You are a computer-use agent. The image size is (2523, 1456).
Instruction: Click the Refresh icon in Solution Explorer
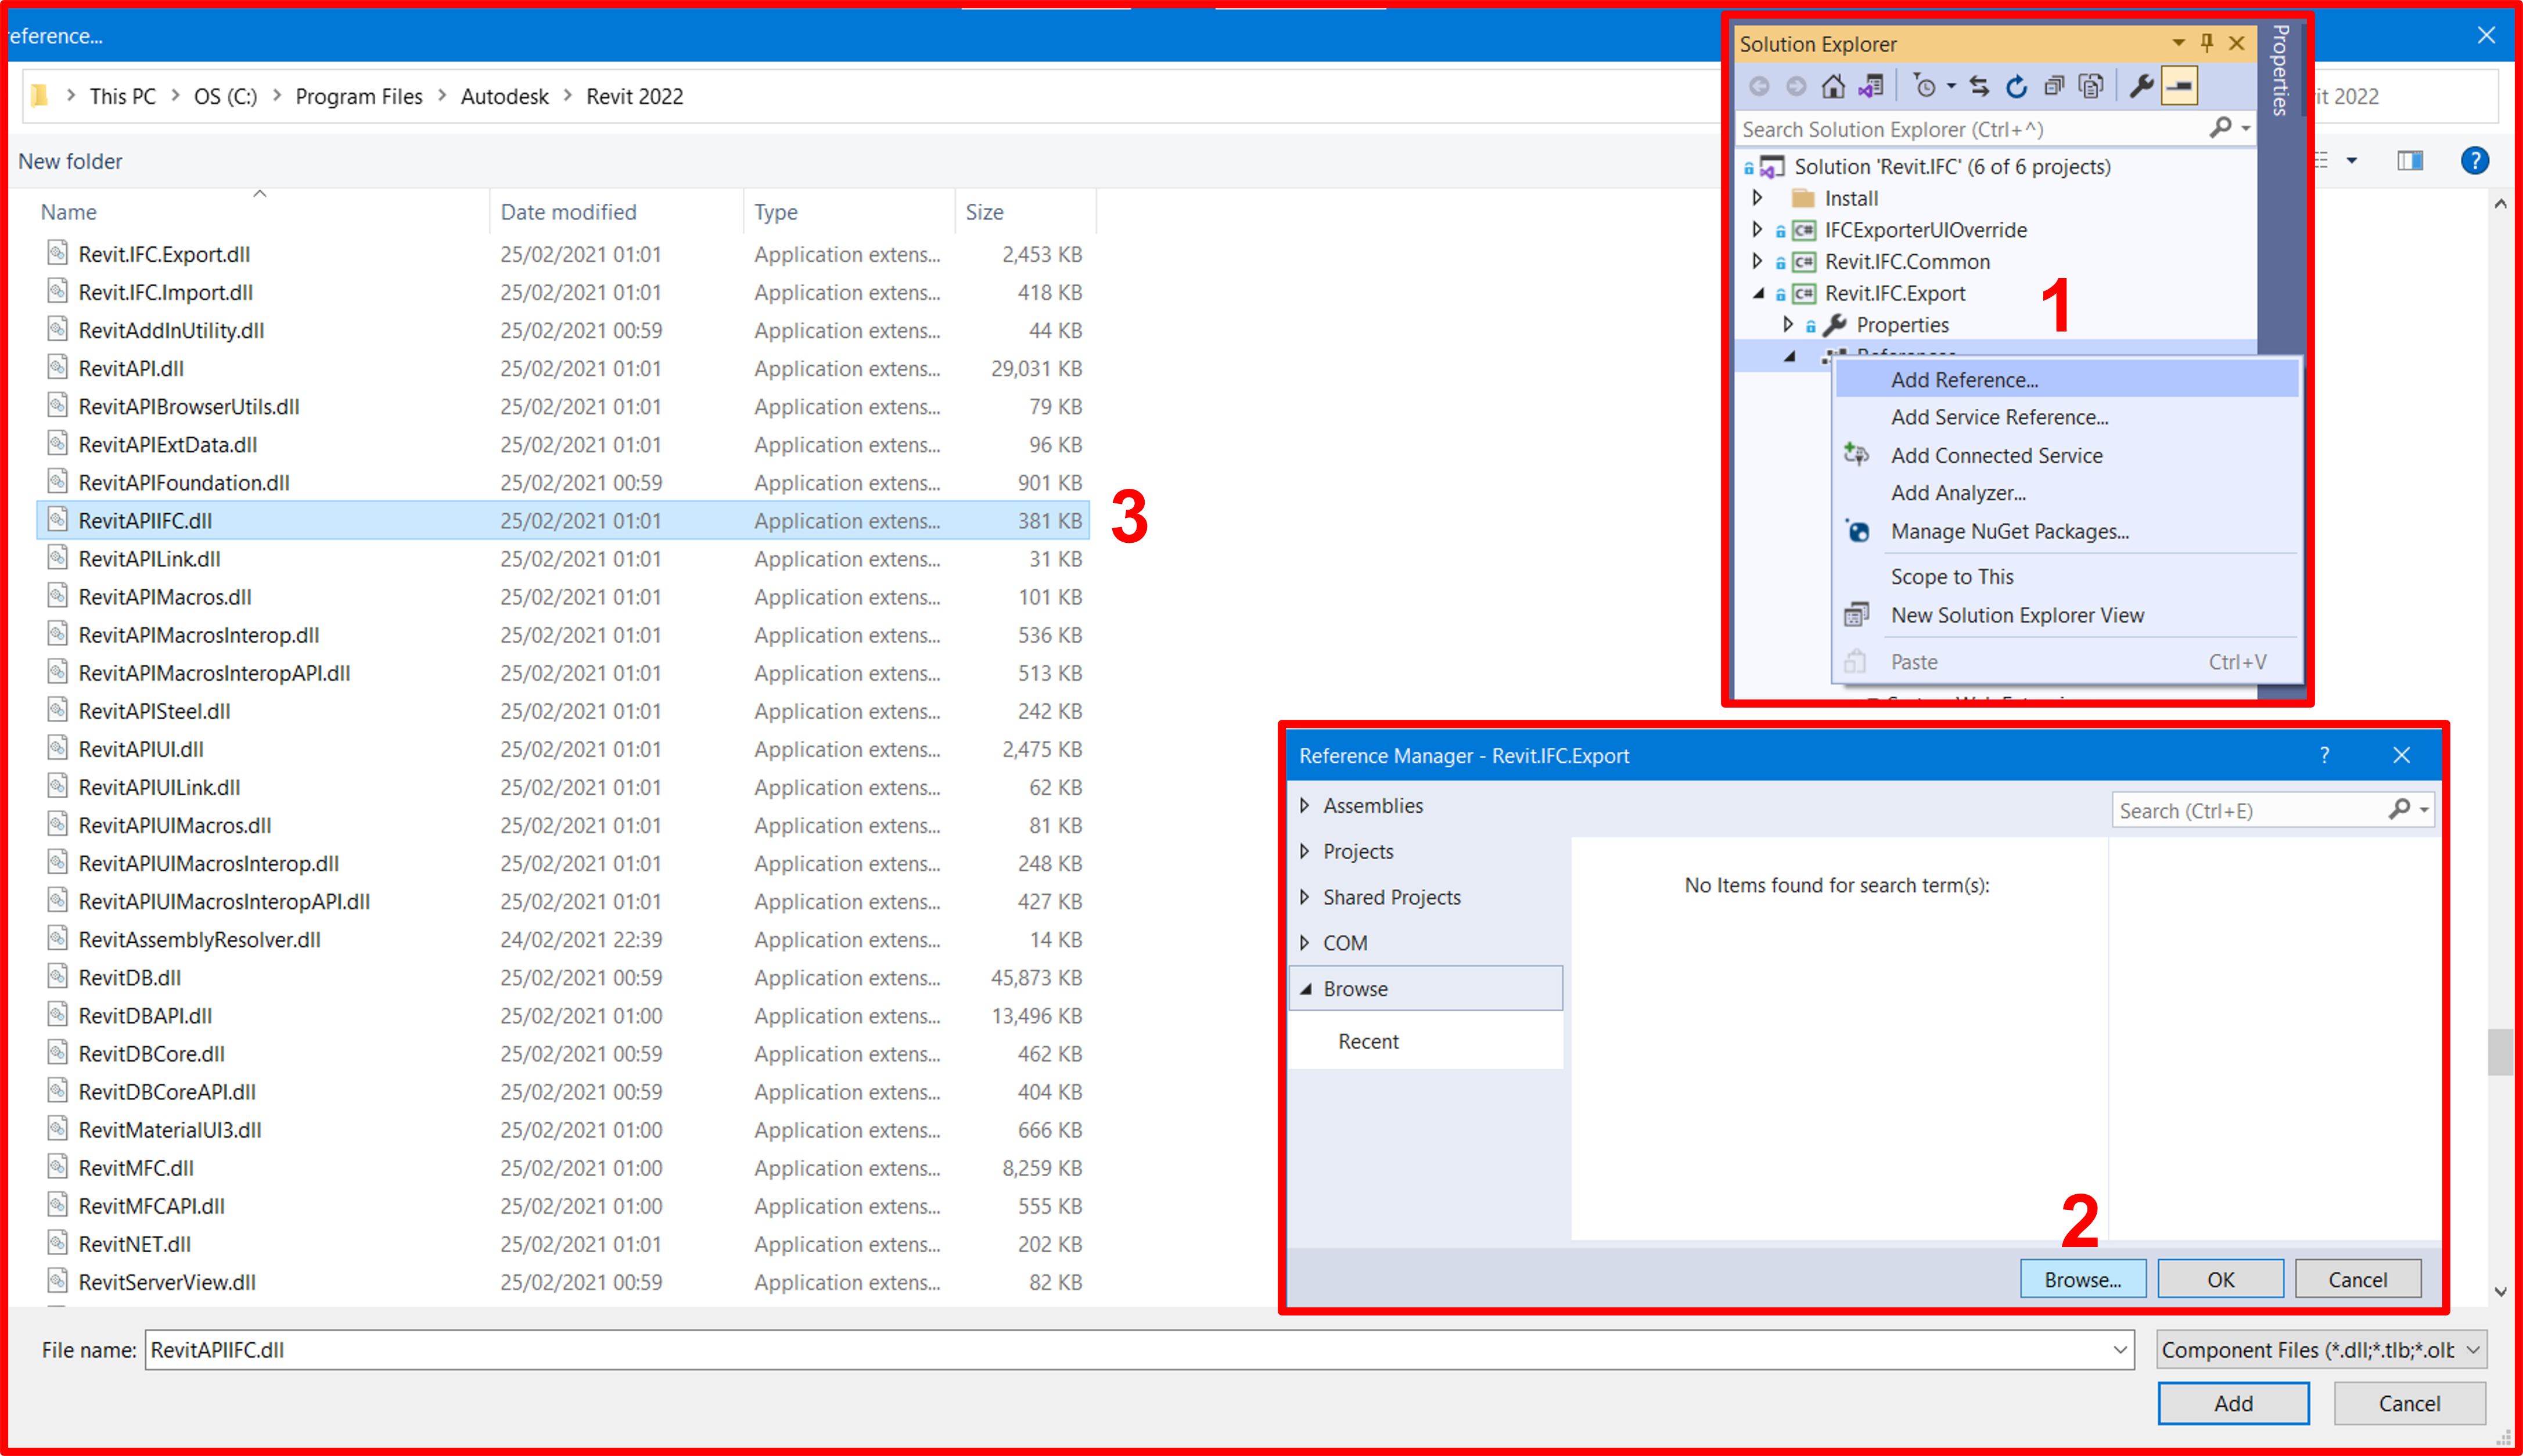click(x=2017, y=87)
